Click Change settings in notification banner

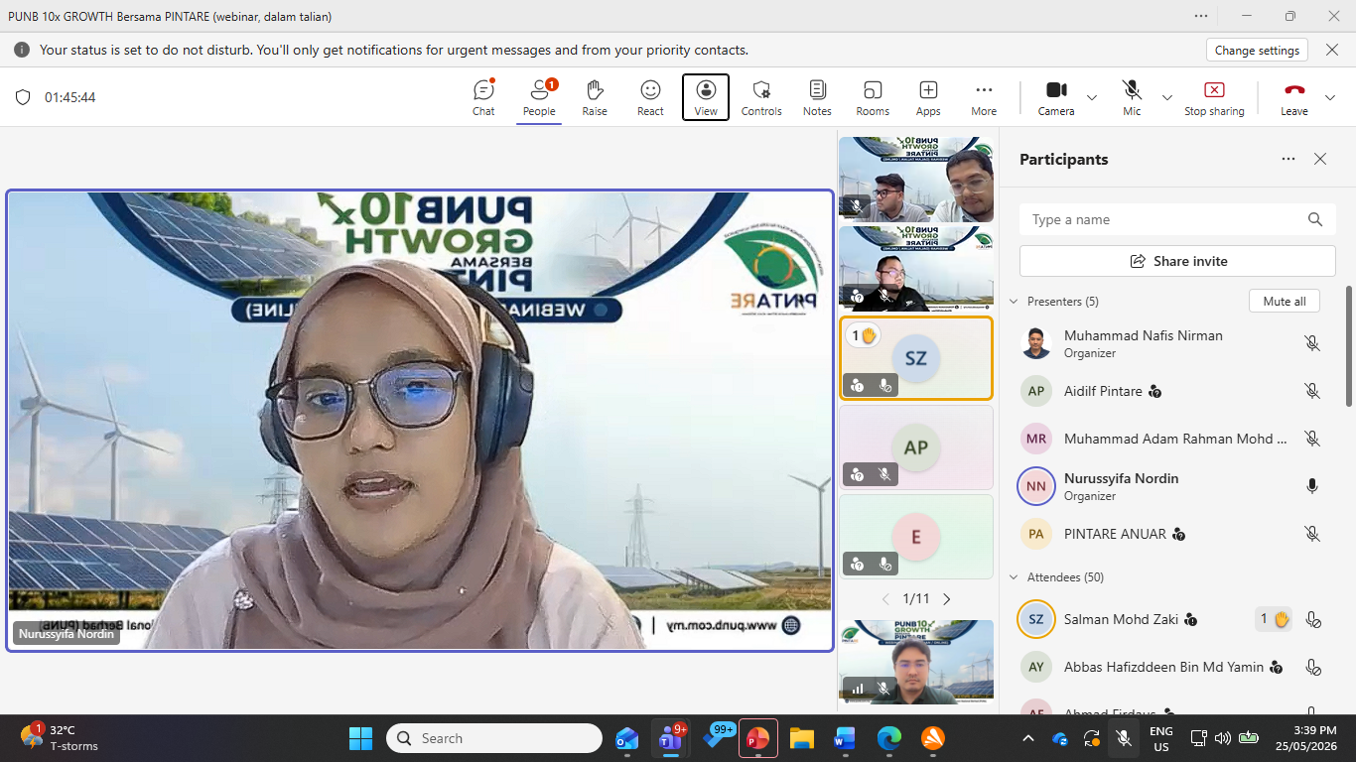pos(1257,50)
